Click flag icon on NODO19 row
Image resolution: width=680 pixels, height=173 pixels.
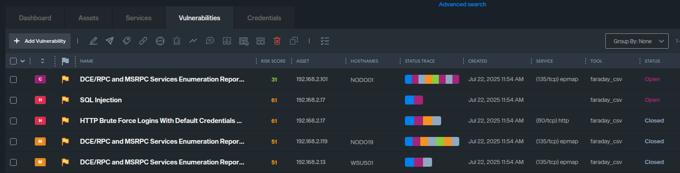pos(65,141)
